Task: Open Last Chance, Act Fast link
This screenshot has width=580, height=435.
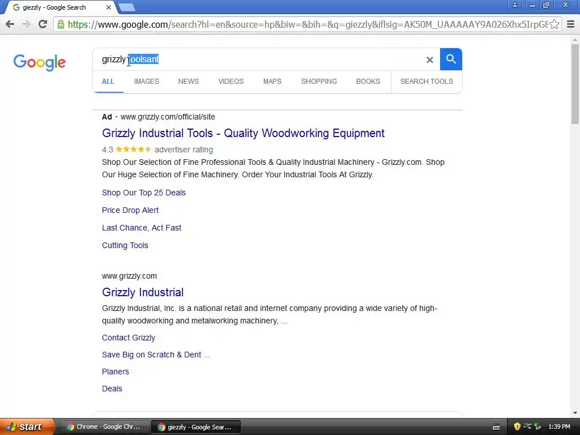Action: [142, 228]
